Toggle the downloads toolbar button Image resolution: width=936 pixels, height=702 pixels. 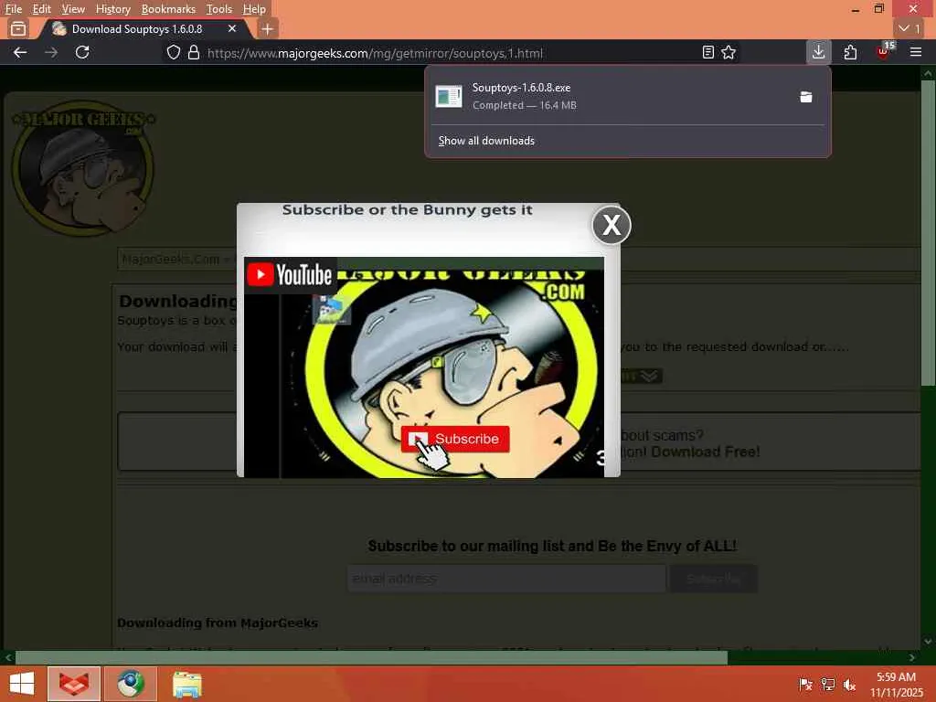[x=818, y=52]
